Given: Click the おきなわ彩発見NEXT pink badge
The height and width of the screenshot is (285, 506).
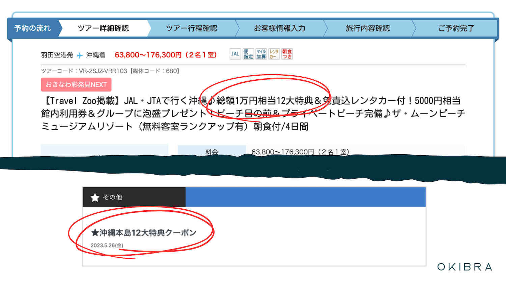Looking at the screenshot, I should click(x=76, y=85).
